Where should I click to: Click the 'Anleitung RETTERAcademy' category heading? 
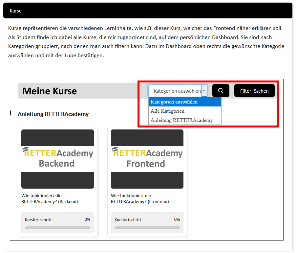(53, 114)
